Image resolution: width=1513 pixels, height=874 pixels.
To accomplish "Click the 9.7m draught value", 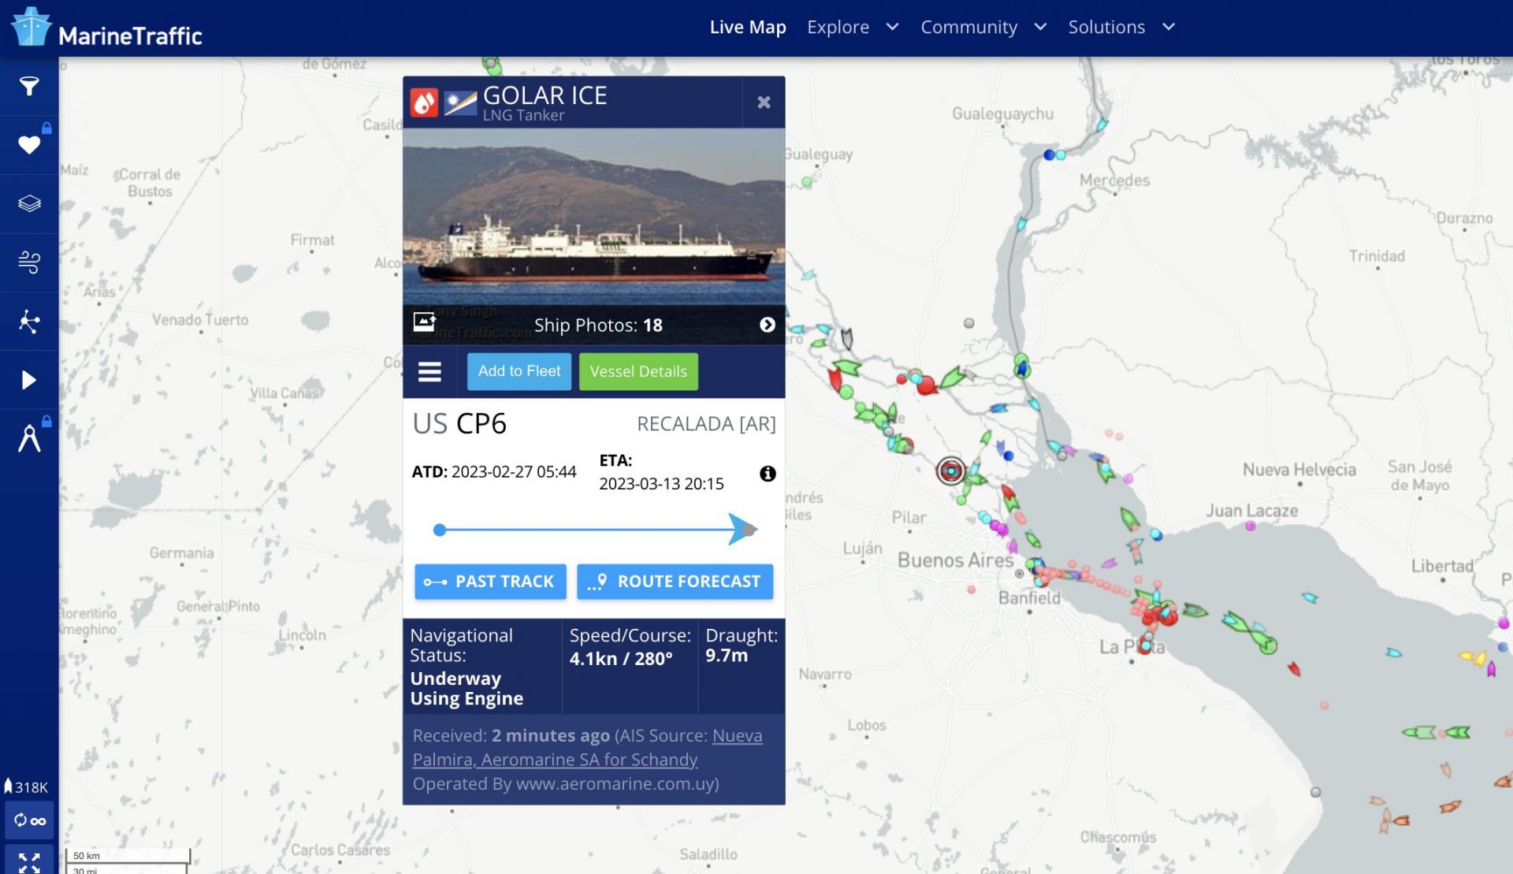I will (727, 656).
